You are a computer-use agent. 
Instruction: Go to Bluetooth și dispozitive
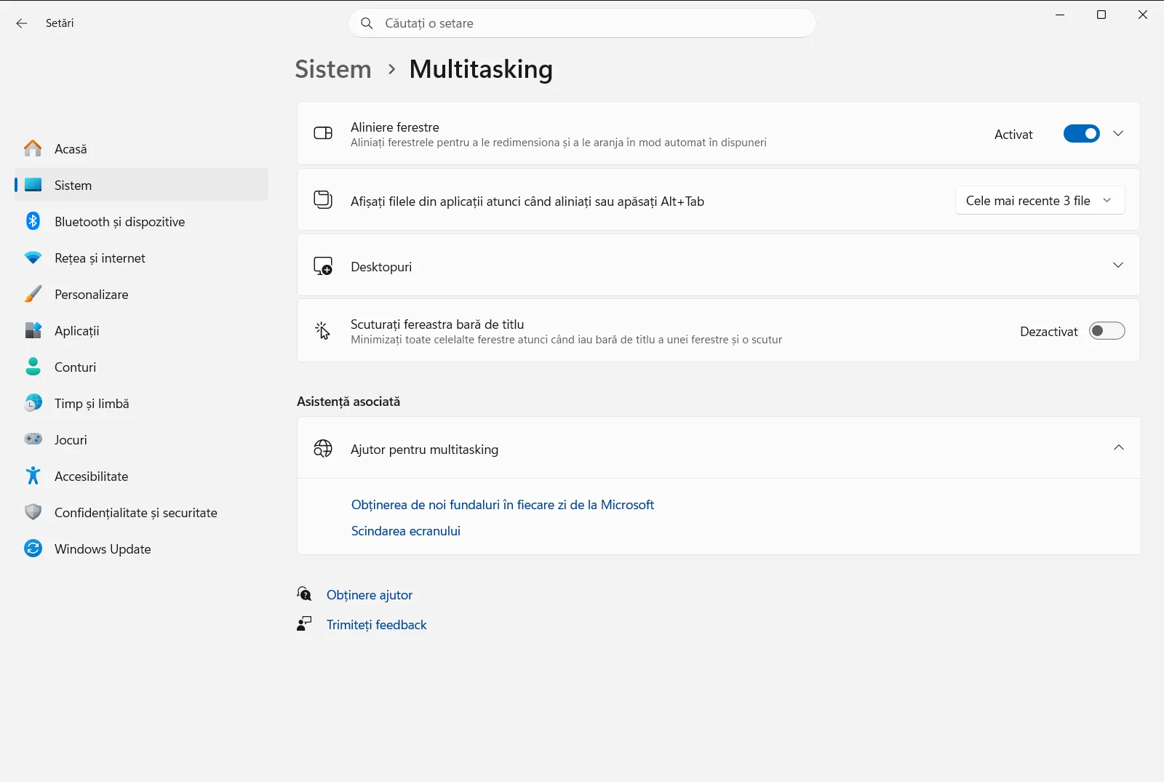(141, 221)
